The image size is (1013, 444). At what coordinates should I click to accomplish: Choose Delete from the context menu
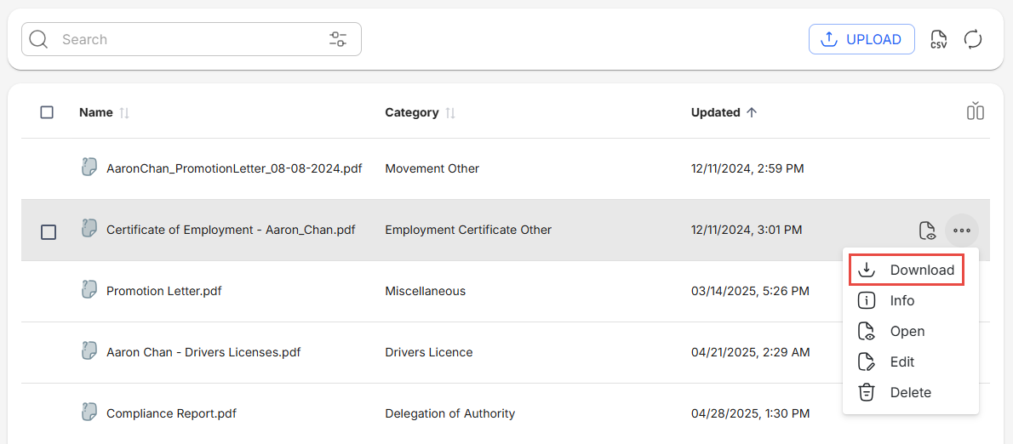tap(910, 392)
